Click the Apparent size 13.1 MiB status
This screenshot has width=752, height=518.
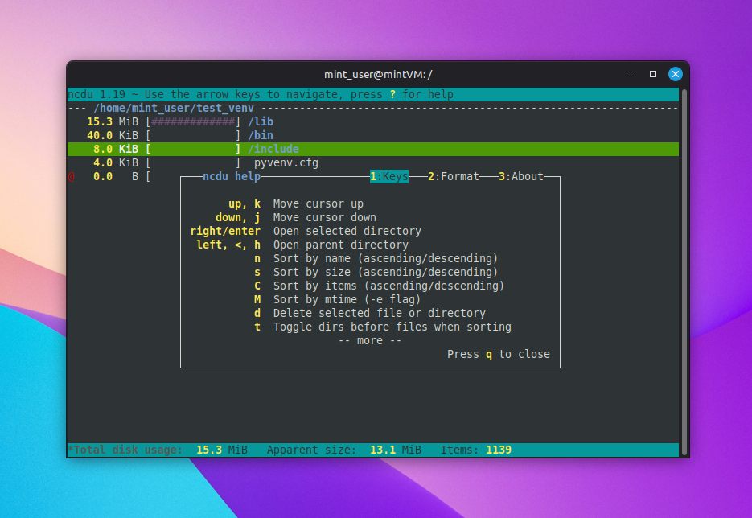[x=344, y=450]
